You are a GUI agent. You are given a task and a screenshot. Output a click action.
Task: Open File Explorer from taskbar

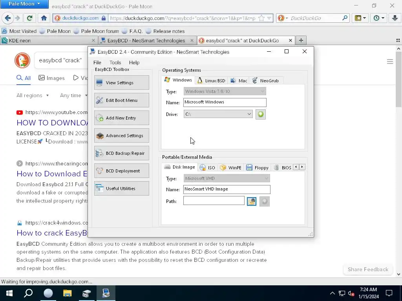point(67,293)
